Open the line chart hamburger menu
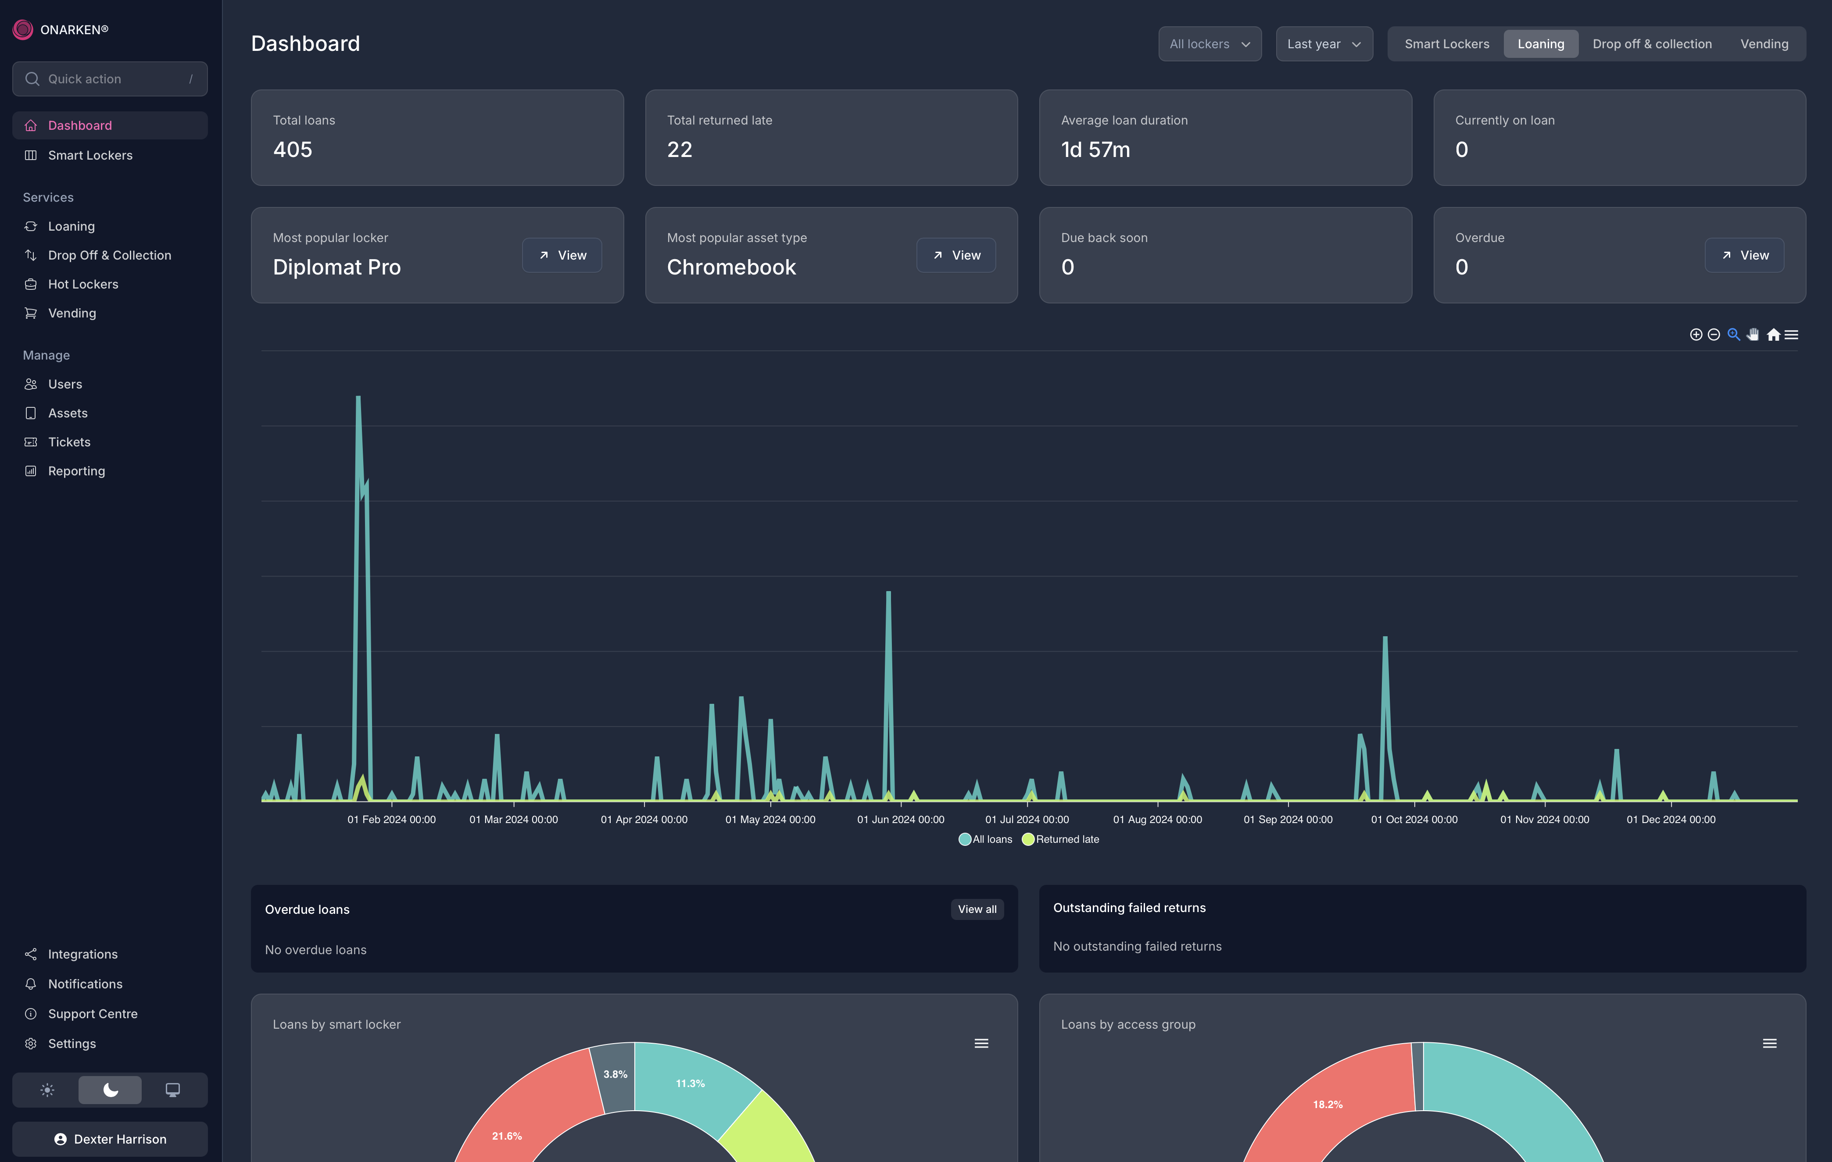The width and height of the screenshot is (1832, 1162). pyautogui.click(x=1792, y=335)
